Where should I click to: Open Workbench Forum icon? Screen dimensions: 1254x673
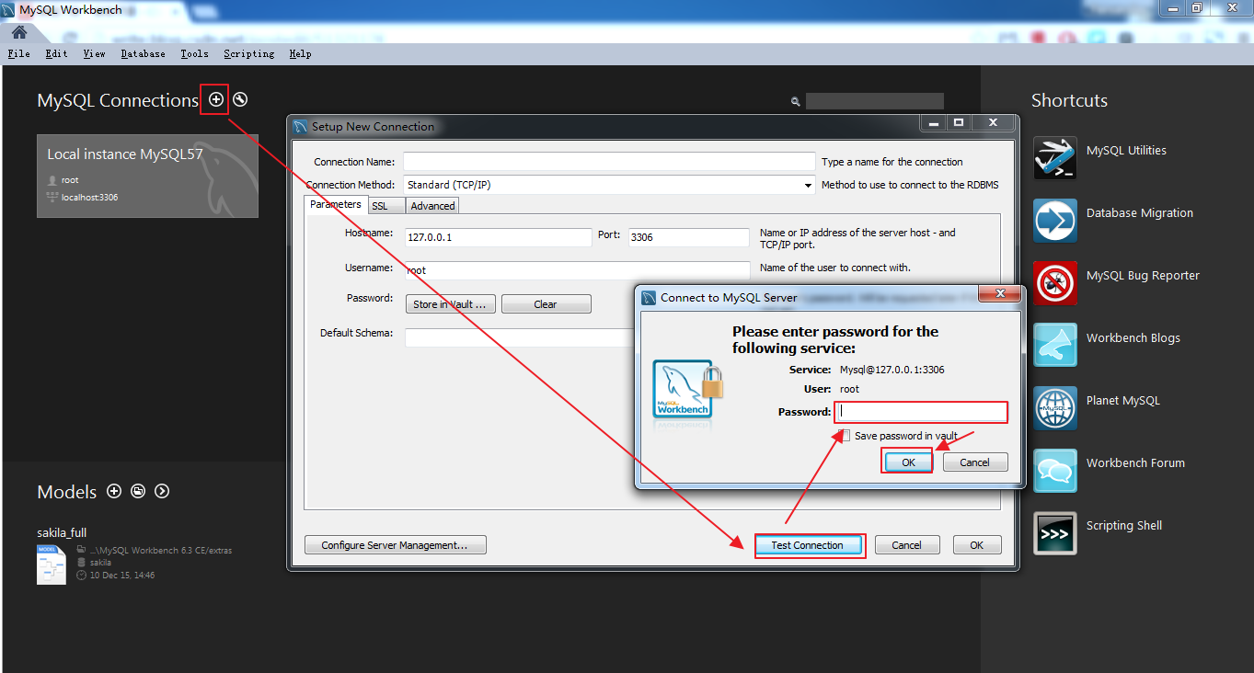[1054, 470]
